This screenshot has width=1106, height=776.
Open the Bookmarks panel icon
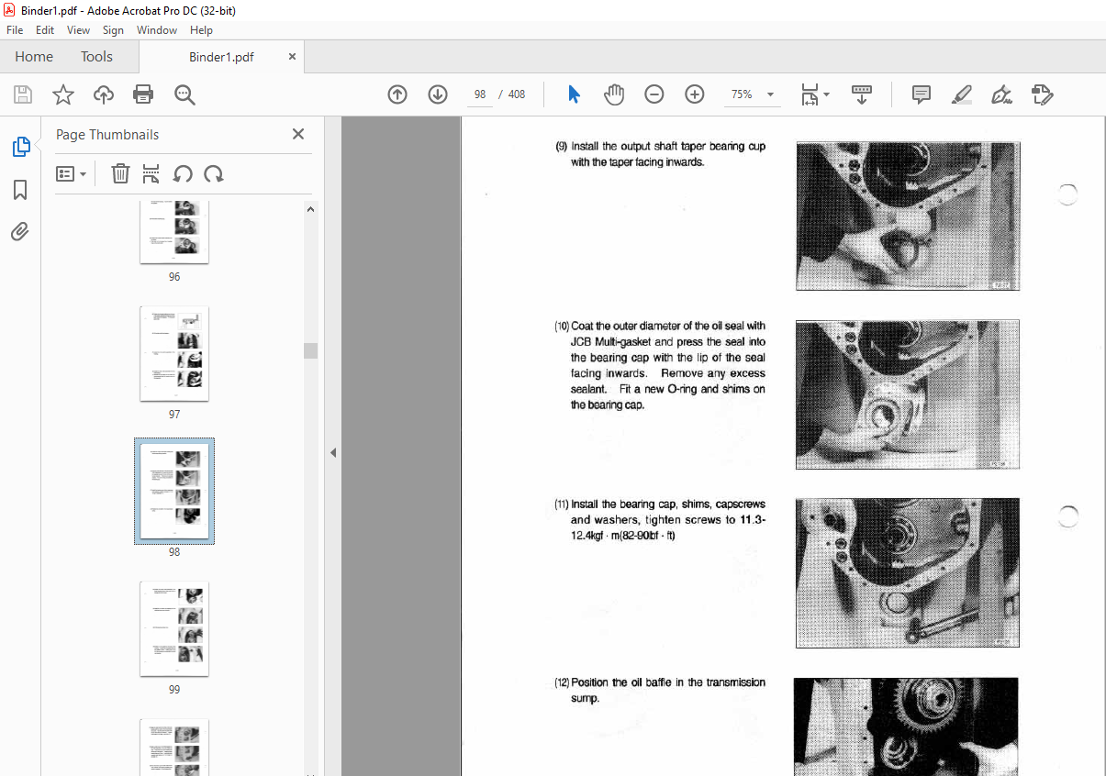click(x=20, y=190)
